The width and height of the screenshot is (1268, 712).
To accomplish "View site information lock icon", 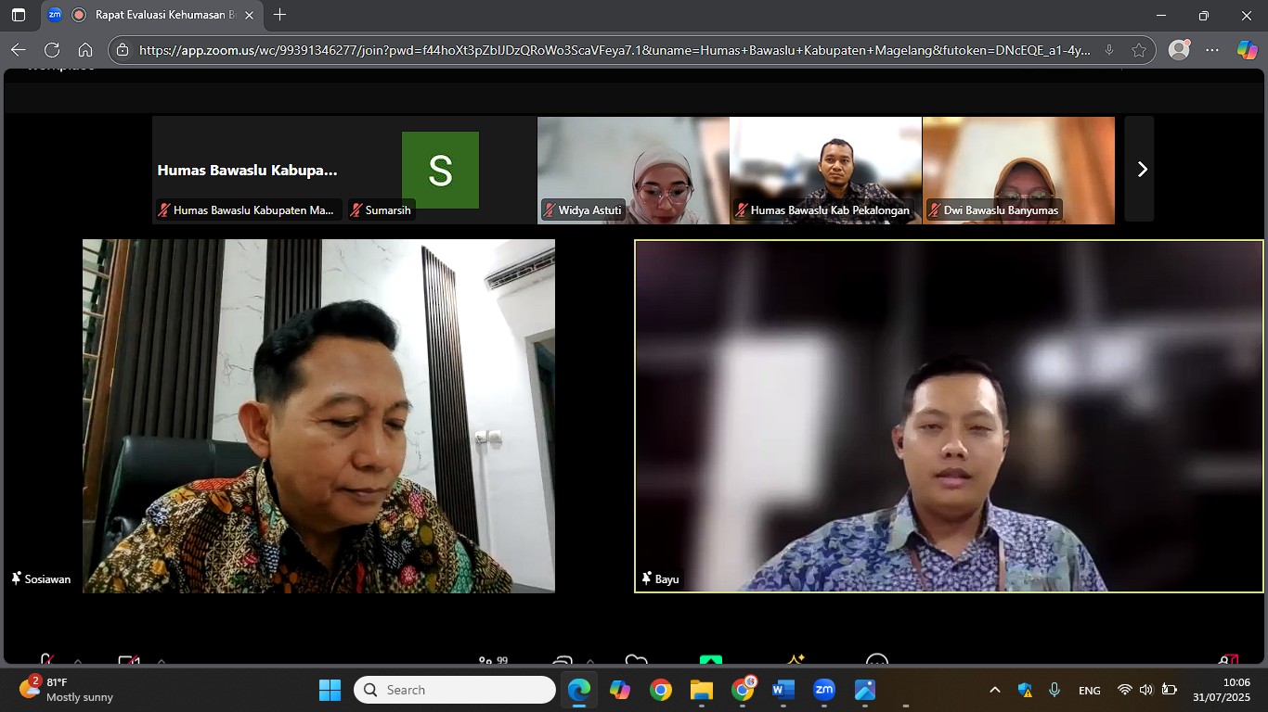I will pos(123,50).
